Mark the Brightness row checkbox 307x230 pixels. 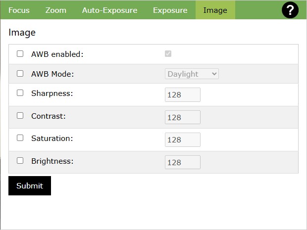click(x=20, y=160)
